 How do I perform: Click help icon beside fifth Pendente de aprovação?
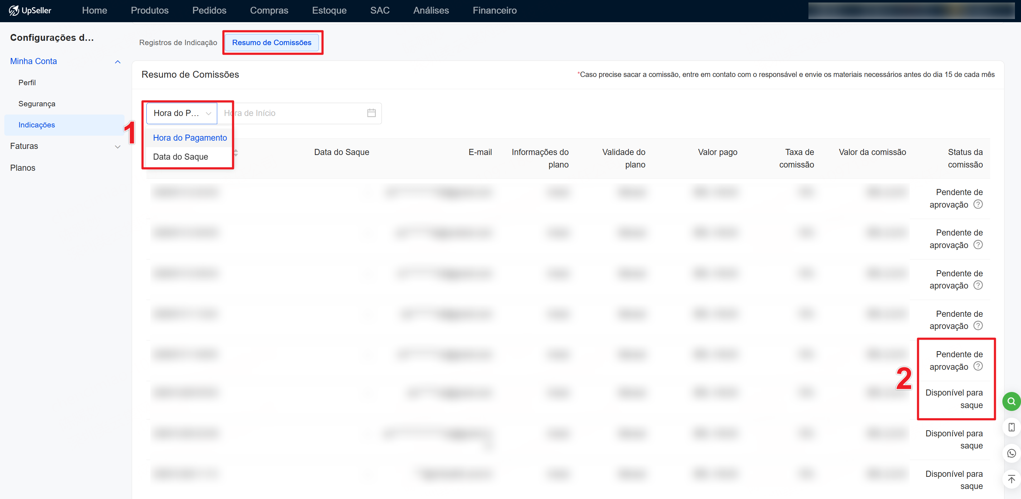(978, 366)
